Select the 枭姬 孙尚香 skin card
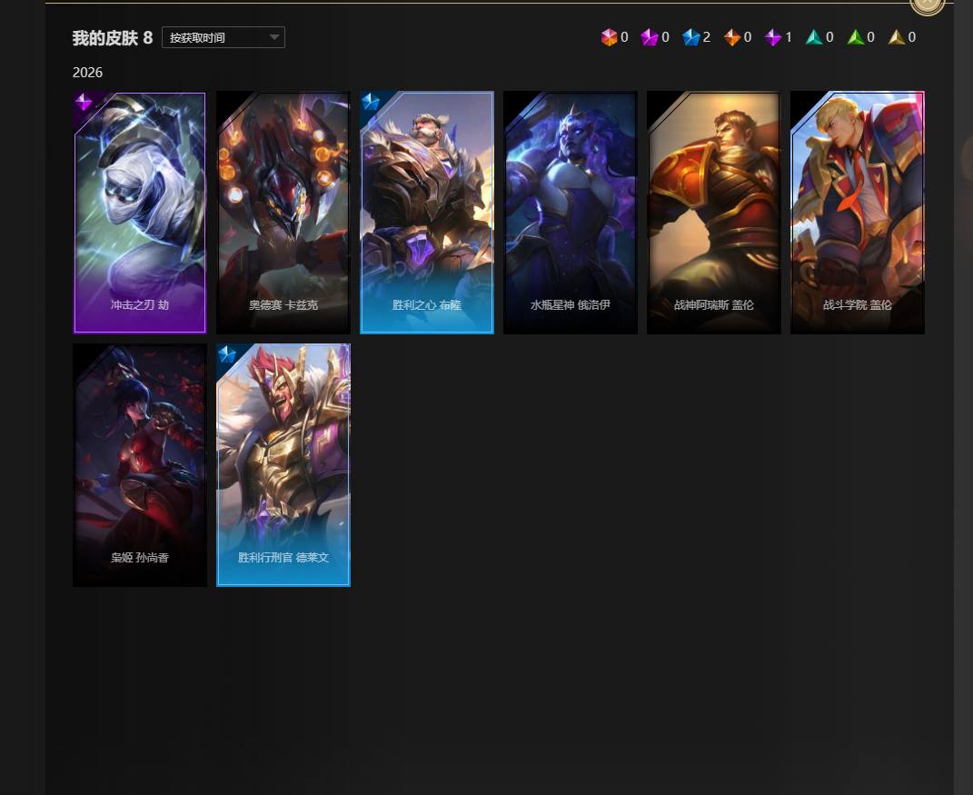This screenshot has width=973, height=795. pyautogui.click(x=140, y=465)
